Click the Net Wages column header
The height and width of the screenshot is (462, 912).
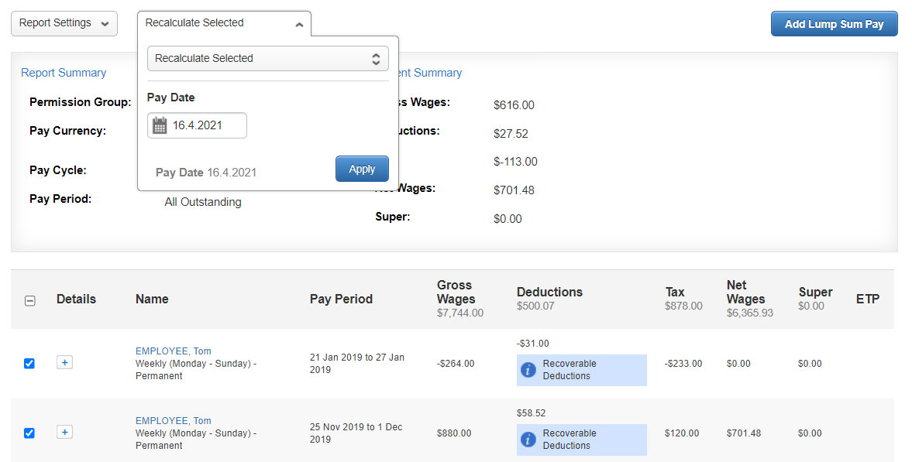point(745,292)
